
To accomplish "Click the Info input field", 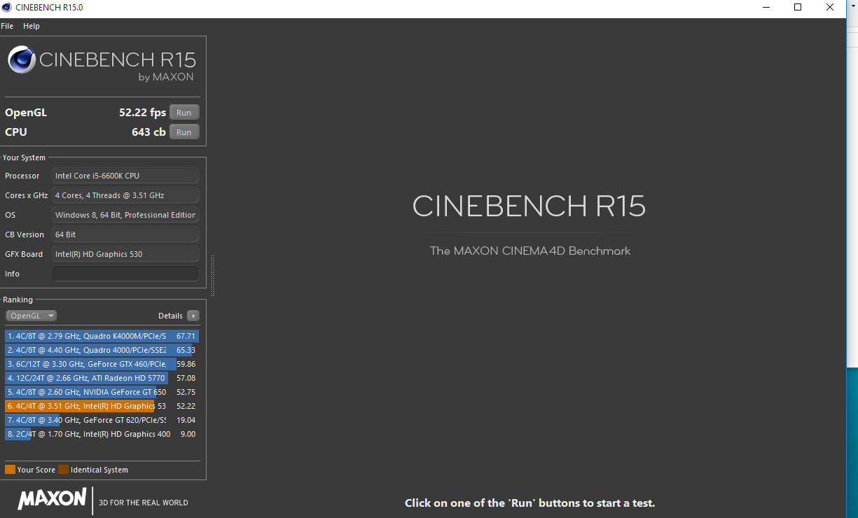I will [125, 274].
